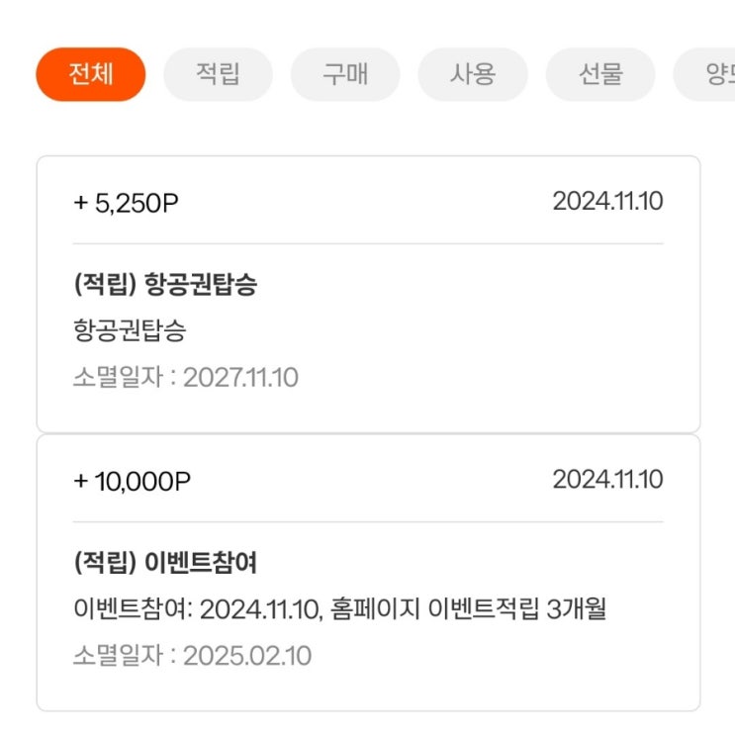Tap the + 10,000P point amount
The image size is (735, 737).
[132, 482]
